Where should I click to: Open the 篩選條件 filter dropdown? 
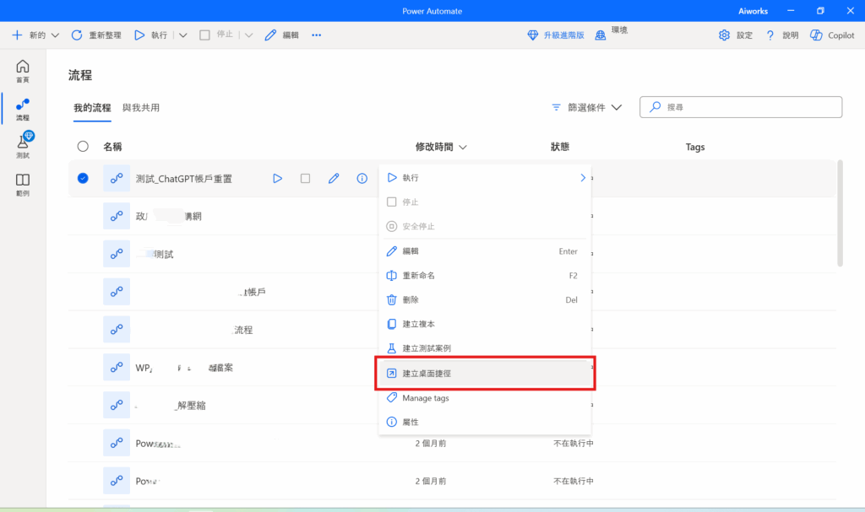[586, 107]
